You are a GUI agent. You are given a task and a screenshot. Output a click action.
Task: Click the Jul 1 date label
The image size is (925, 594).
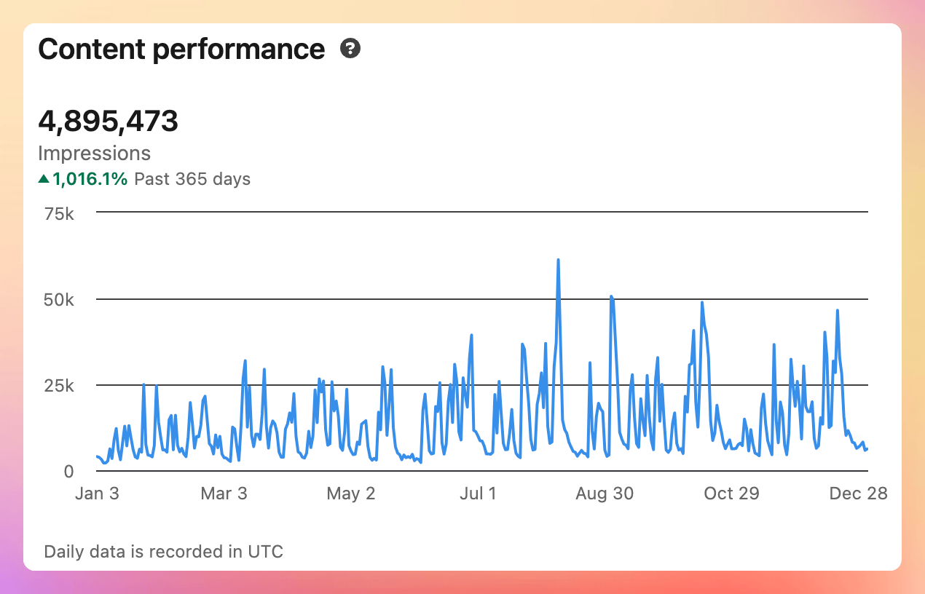(478, 493)
